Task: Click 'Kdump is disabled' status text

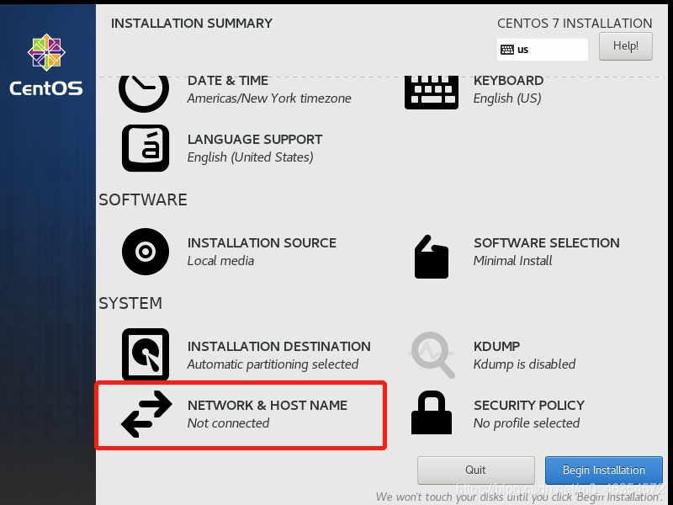Action: pos(524,364)
